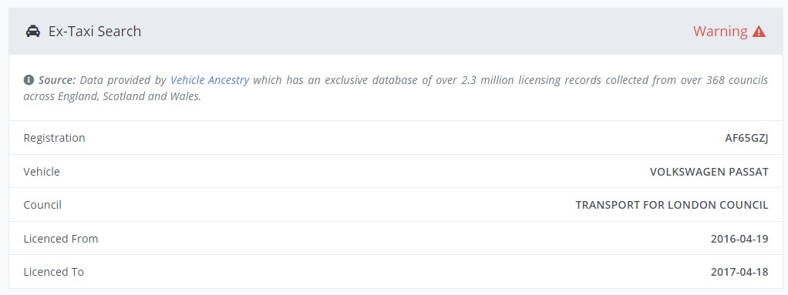This screenshot has height=295, width=788.
Task: Click the taxi car icon in header
Action: tap(32, 31)
